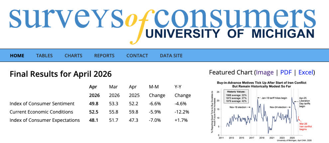Navigate to the REPORTS page

(104, 56)
